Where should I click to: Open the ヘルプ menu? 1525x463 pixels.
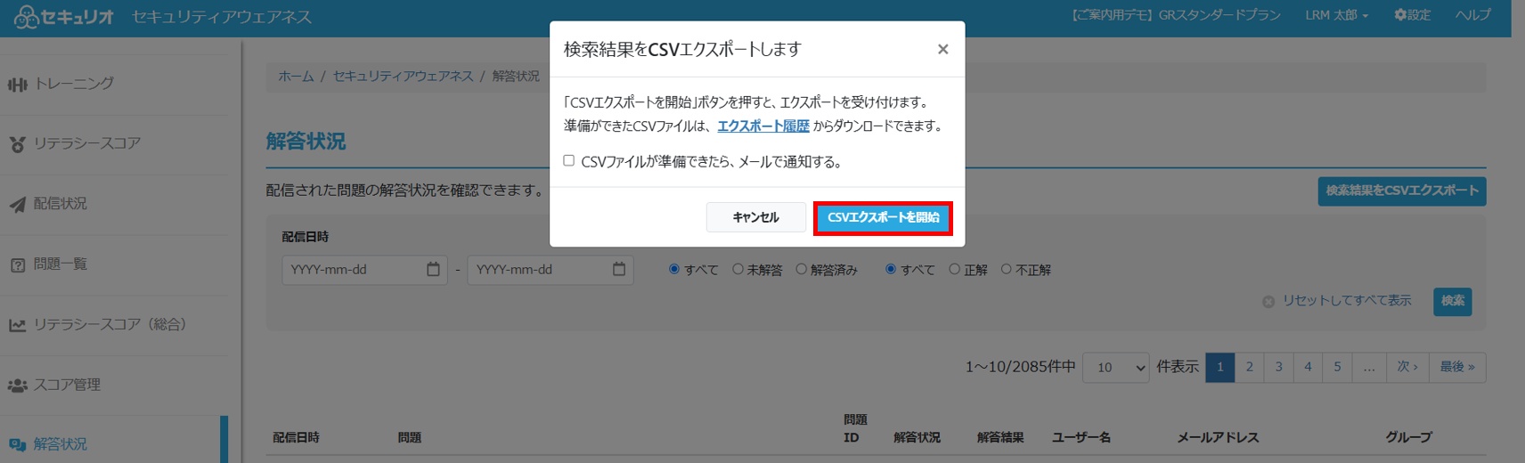click(x=1472, y=15)
